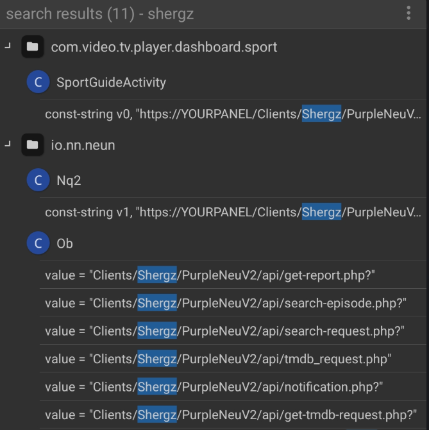The image size is (429, 430).
Task: Click the search results (11) title
Action: click(99, 13)
